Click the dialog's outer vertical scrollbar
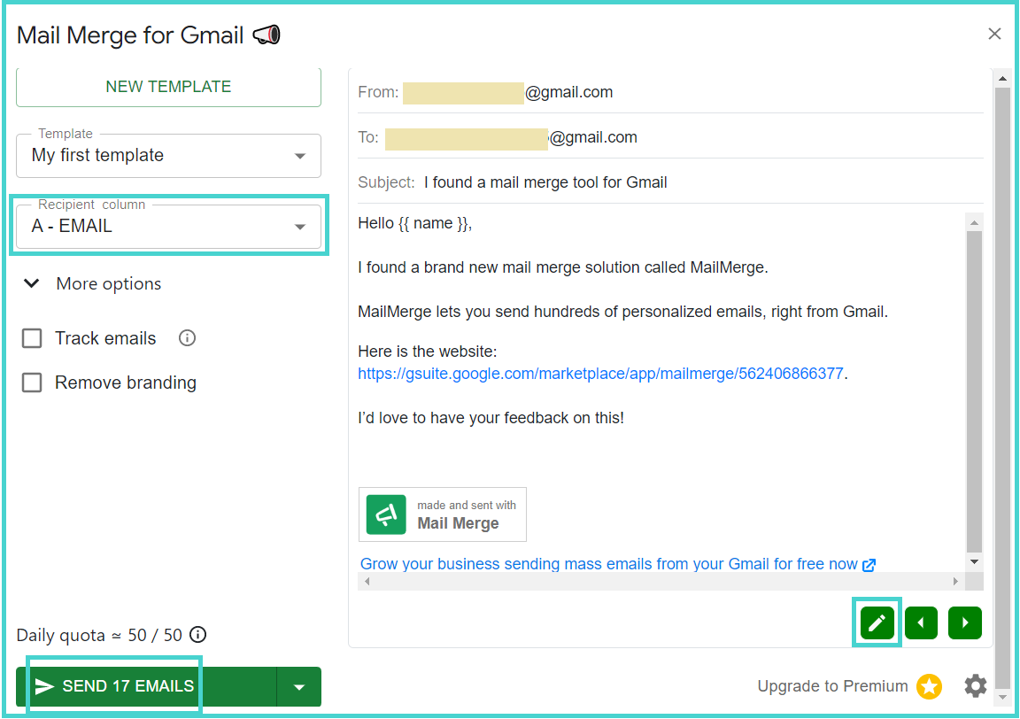 click(x=1002, y=387)
